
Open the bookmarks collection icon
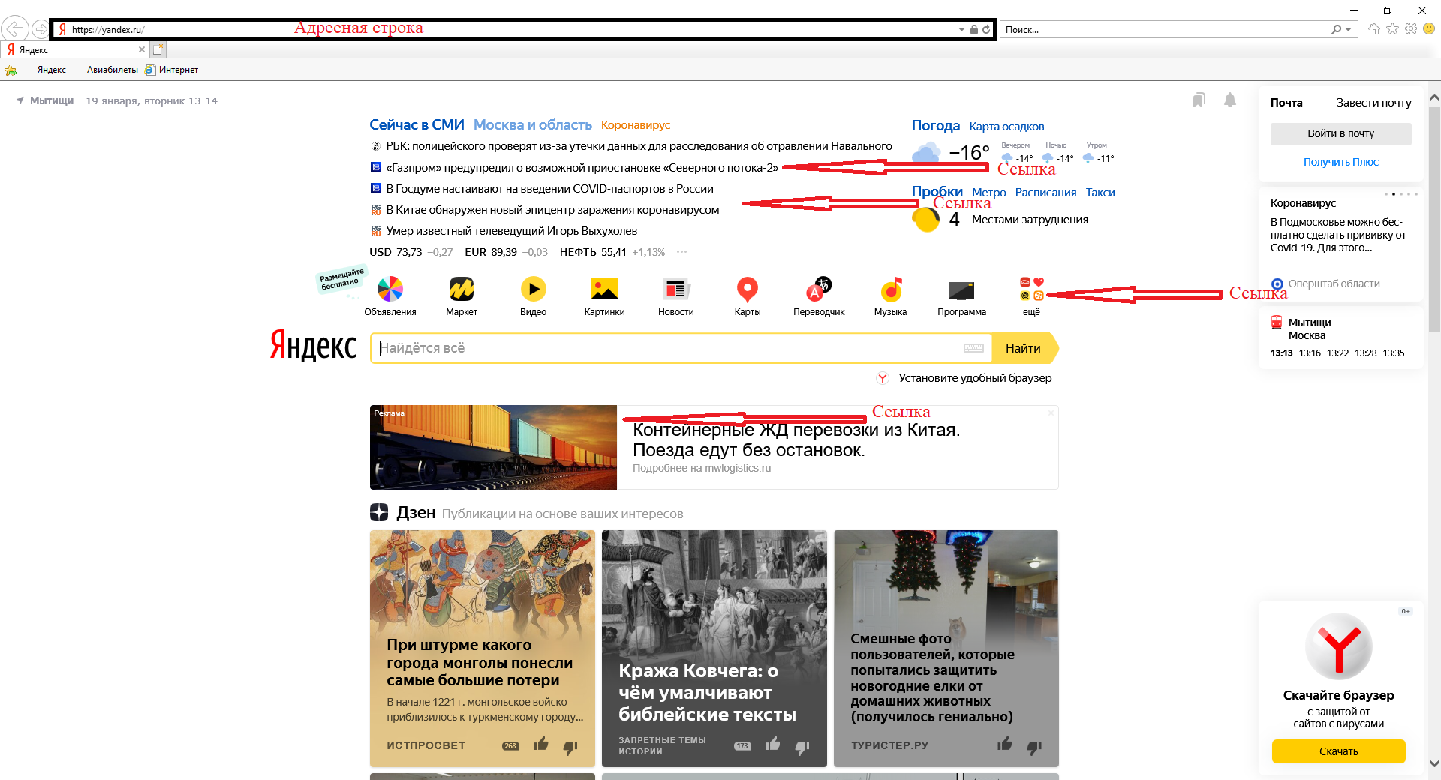pyautogui.click(x=1199, y=100)
